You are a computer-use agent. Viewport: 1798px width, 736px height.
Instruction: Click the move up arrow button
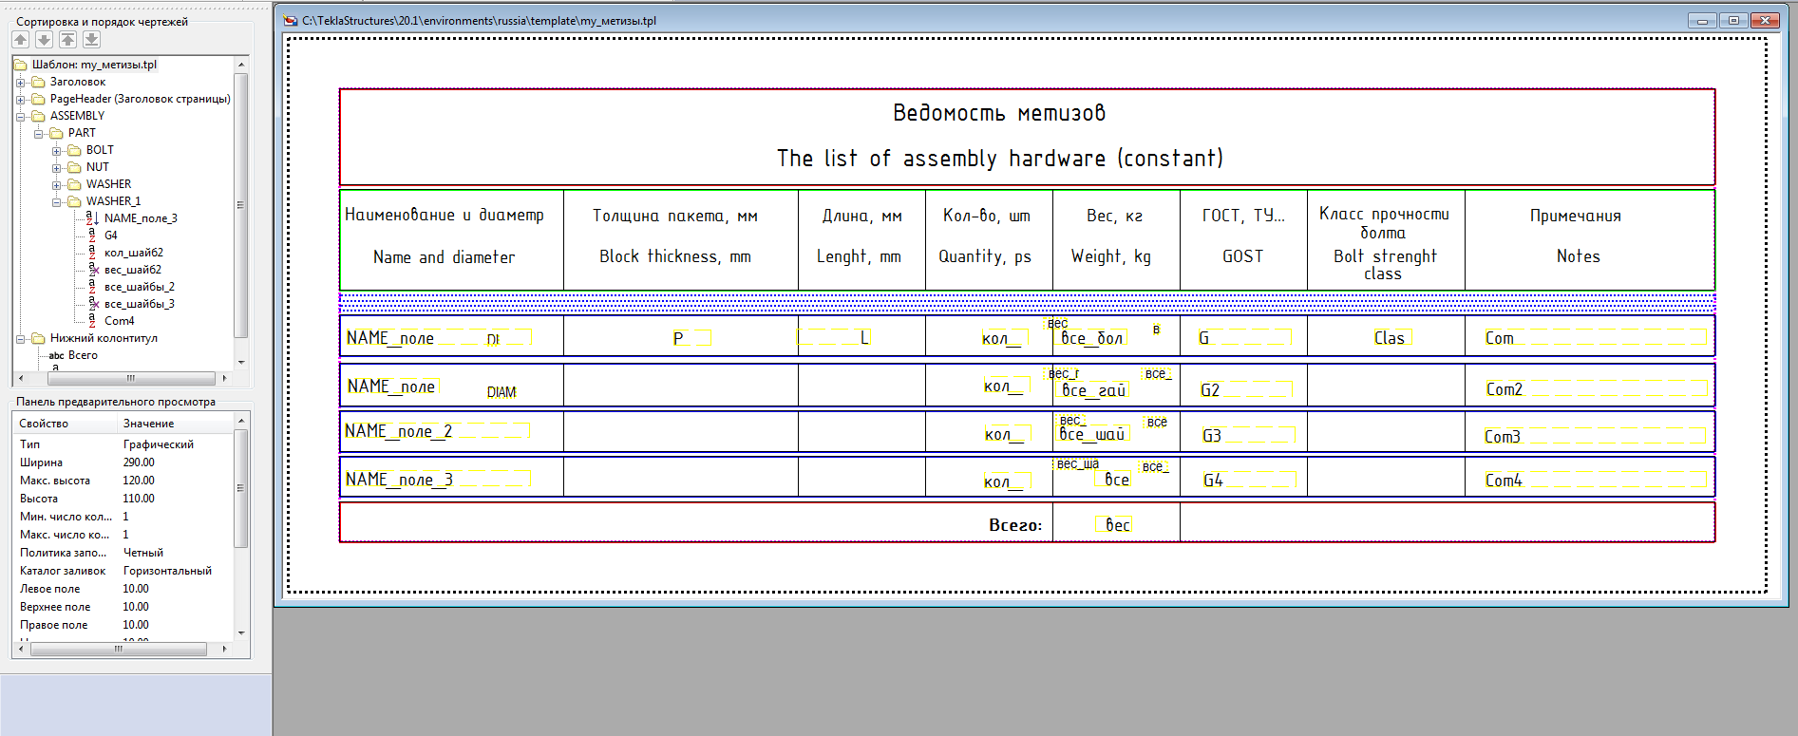click(x=21, y=39)
